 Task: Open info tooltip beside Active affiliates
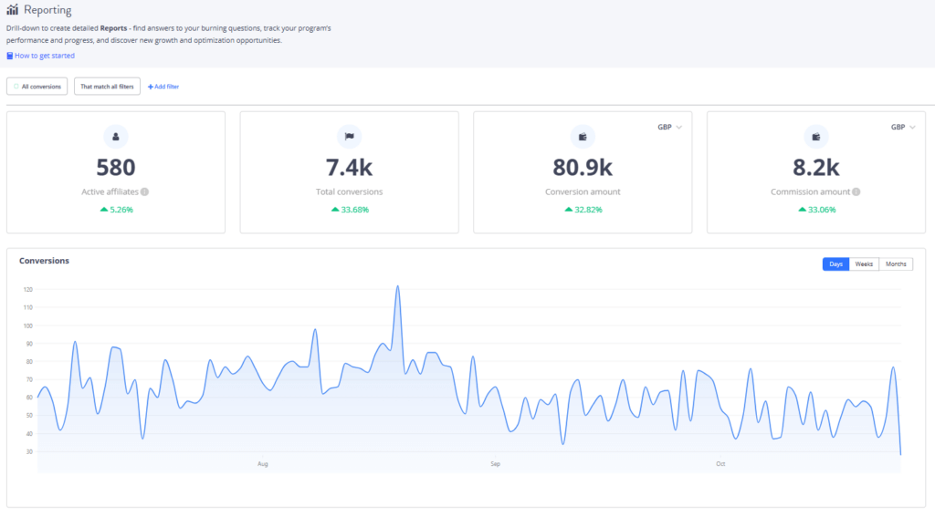145,192
